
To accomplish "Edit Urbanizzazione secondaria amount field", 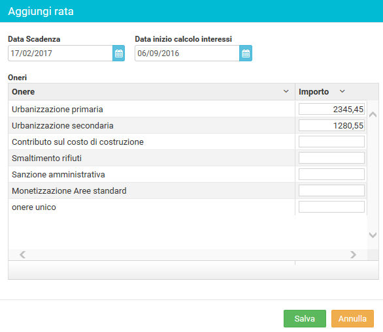I will [331, 125].
